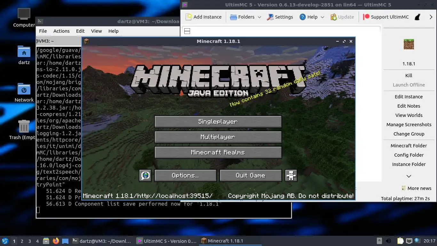The width and height of the screenshot is (437, 246).
Task: Select the @VM3: ~ terminal tab
Action: (x=59, y=41)
